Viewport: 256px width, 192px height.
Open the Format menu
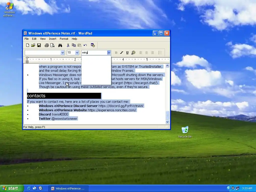[x=64, y=39]
